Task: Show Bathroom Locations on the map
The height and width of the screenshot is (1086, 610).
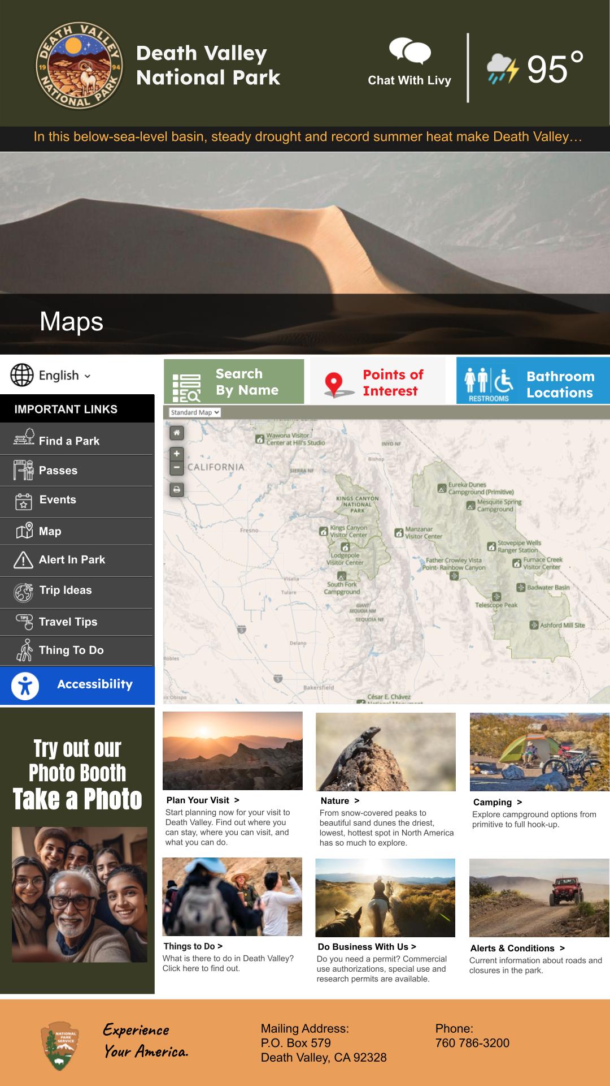Action: point(533,381)
